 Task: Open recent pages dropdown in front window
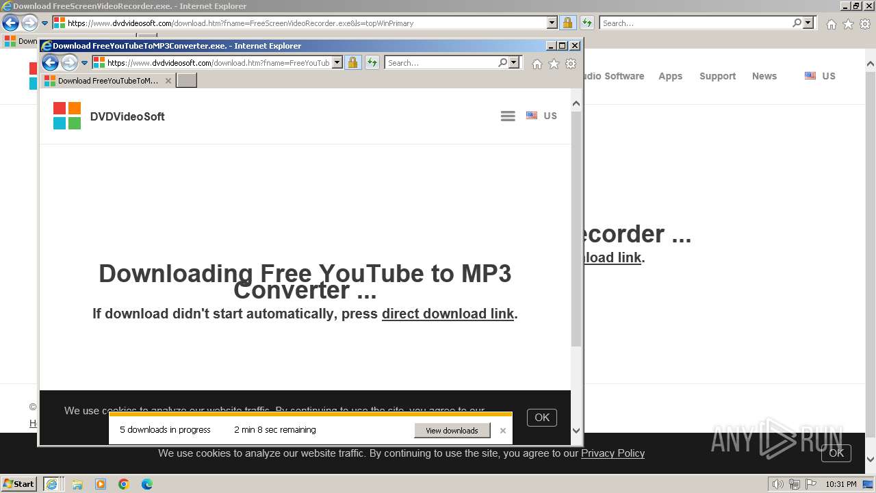tap(85, 63)
